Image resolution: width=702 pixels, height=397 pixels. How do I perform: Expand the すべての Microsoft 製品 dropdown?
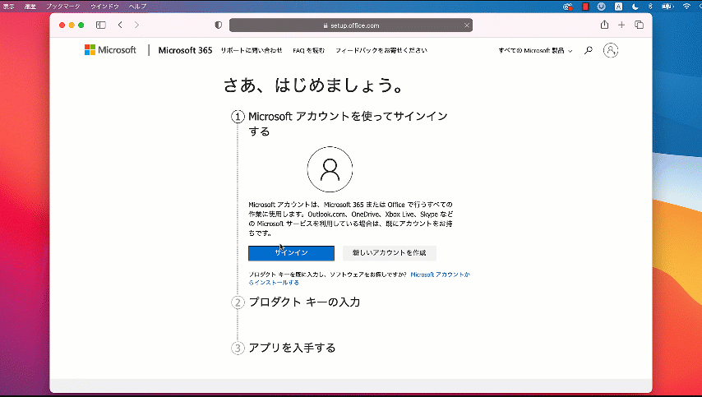tap(535, 50)
